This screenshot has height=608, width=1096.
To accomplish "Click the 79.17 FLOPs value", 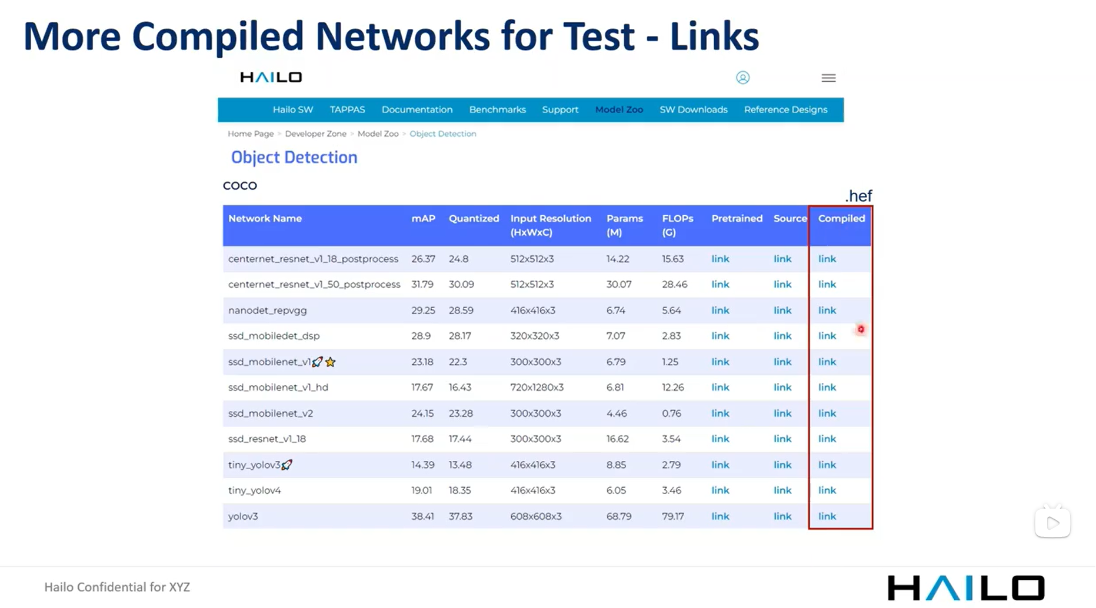I will point(672,516).
